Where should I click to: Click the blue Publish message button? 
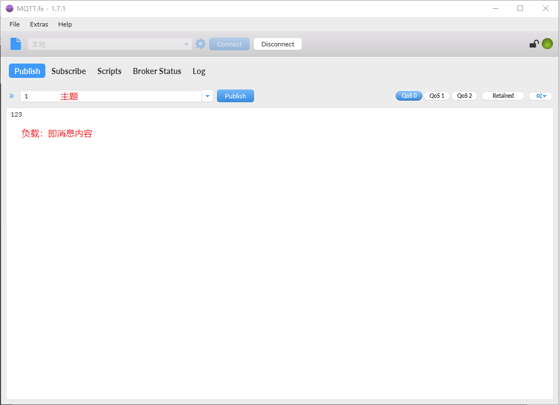click(x=235, y=96)
